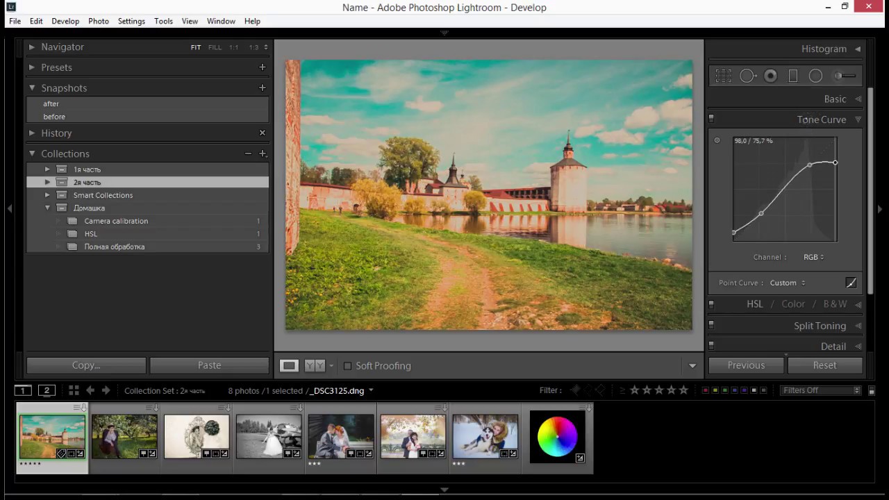889x500 pixels.
Task: Activate the Tone Curve targeted adjustment tool
Action: pos(717,140)
